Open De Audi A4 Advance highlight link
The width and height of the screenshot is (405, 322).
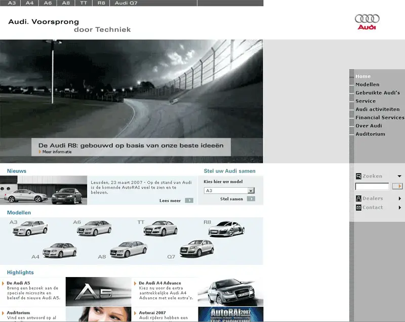(x=160, y=283)
